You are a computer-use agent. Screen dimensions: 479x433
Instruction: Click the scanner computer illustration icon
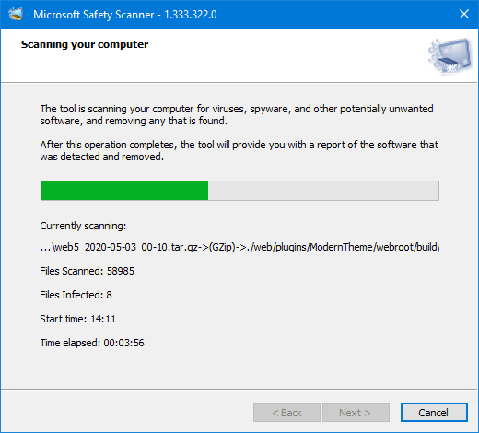point(450,55)
